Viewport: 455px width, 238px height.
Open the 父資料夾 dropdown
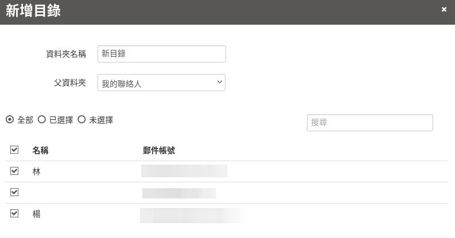pyautogui.click(x=162, y=83)
